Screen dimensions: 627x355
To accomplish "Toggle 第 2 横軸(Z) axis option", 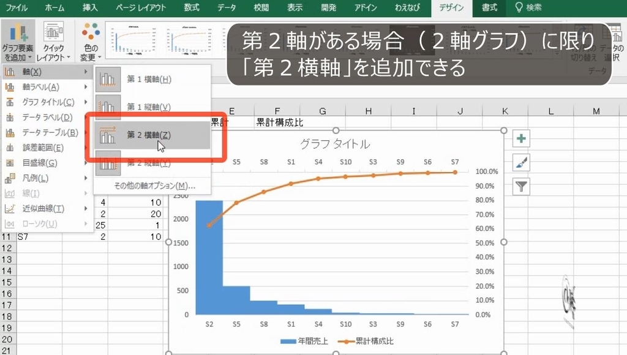I will (x=152, y=135).
